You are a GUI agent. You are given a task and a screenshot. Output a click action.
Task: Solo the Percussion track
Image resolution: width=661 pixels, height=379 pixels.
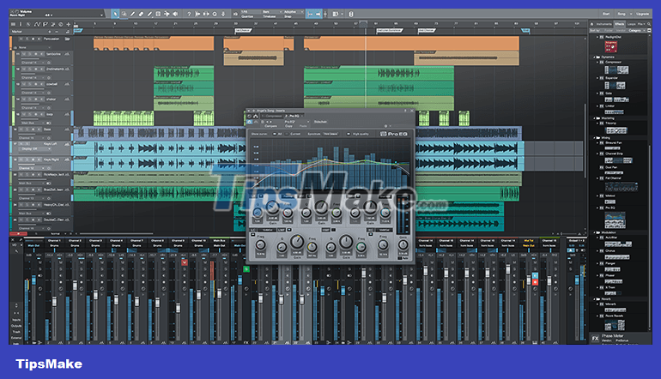pos(27,39)
